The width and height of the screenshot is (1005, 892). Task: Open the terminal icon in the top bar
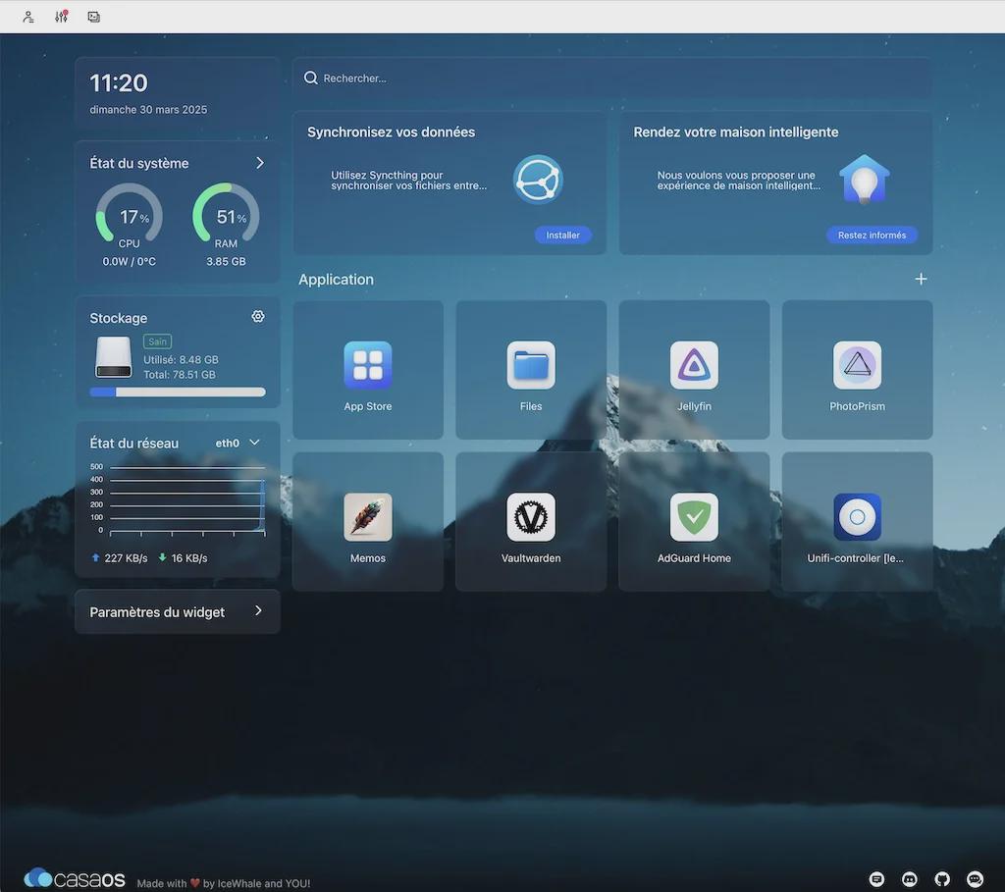[94, 17]
